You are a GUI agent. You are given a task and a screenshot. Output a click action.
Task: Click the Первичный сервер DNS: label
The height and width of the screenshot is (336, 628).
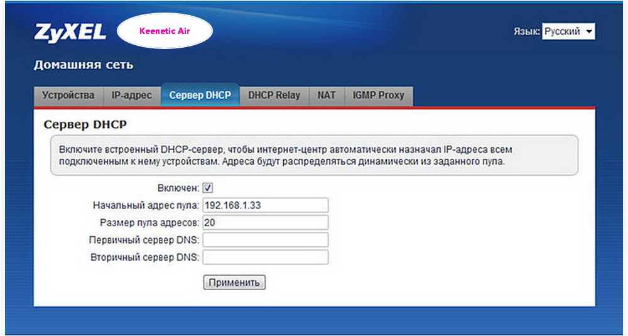144,240
